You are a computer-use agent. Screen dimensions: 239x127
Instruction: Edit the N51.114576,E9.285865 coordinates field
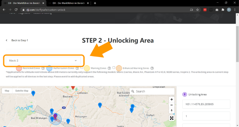pos(206,104)
